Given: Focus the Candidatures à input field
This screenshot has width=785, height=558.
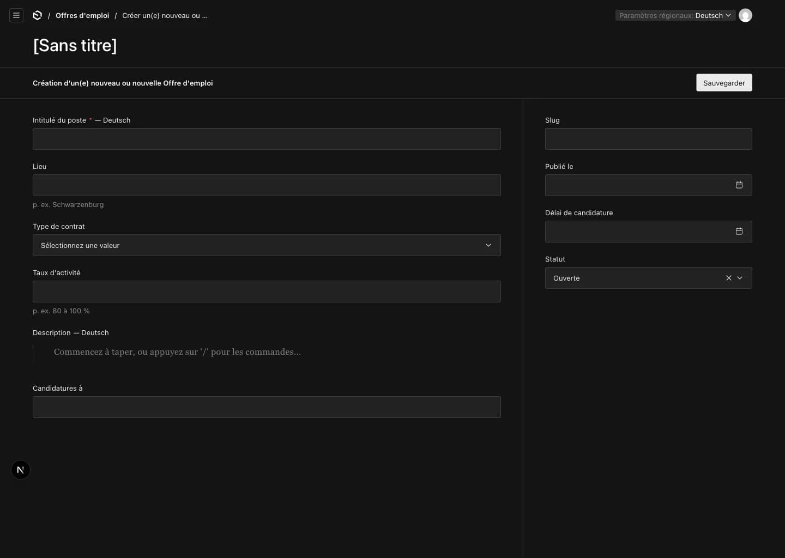Looking at the screenshot, I should point(267,407).
